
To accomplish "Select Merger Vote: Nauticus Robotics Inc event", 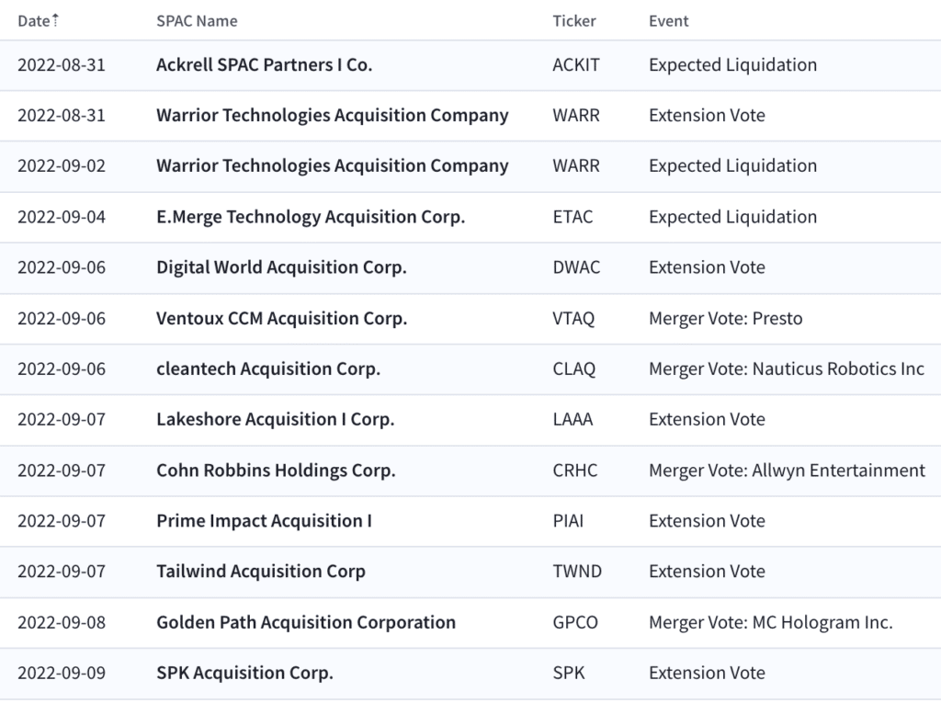I will (787, 369).
